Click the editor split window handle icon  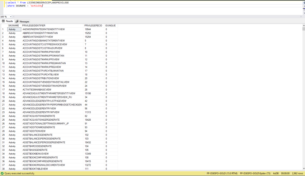click(303, 2)
